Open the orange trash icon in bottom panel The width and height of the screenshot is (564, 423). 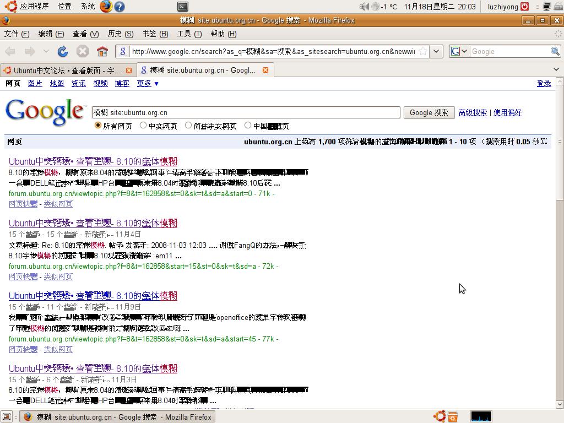(x=453, y=417)
